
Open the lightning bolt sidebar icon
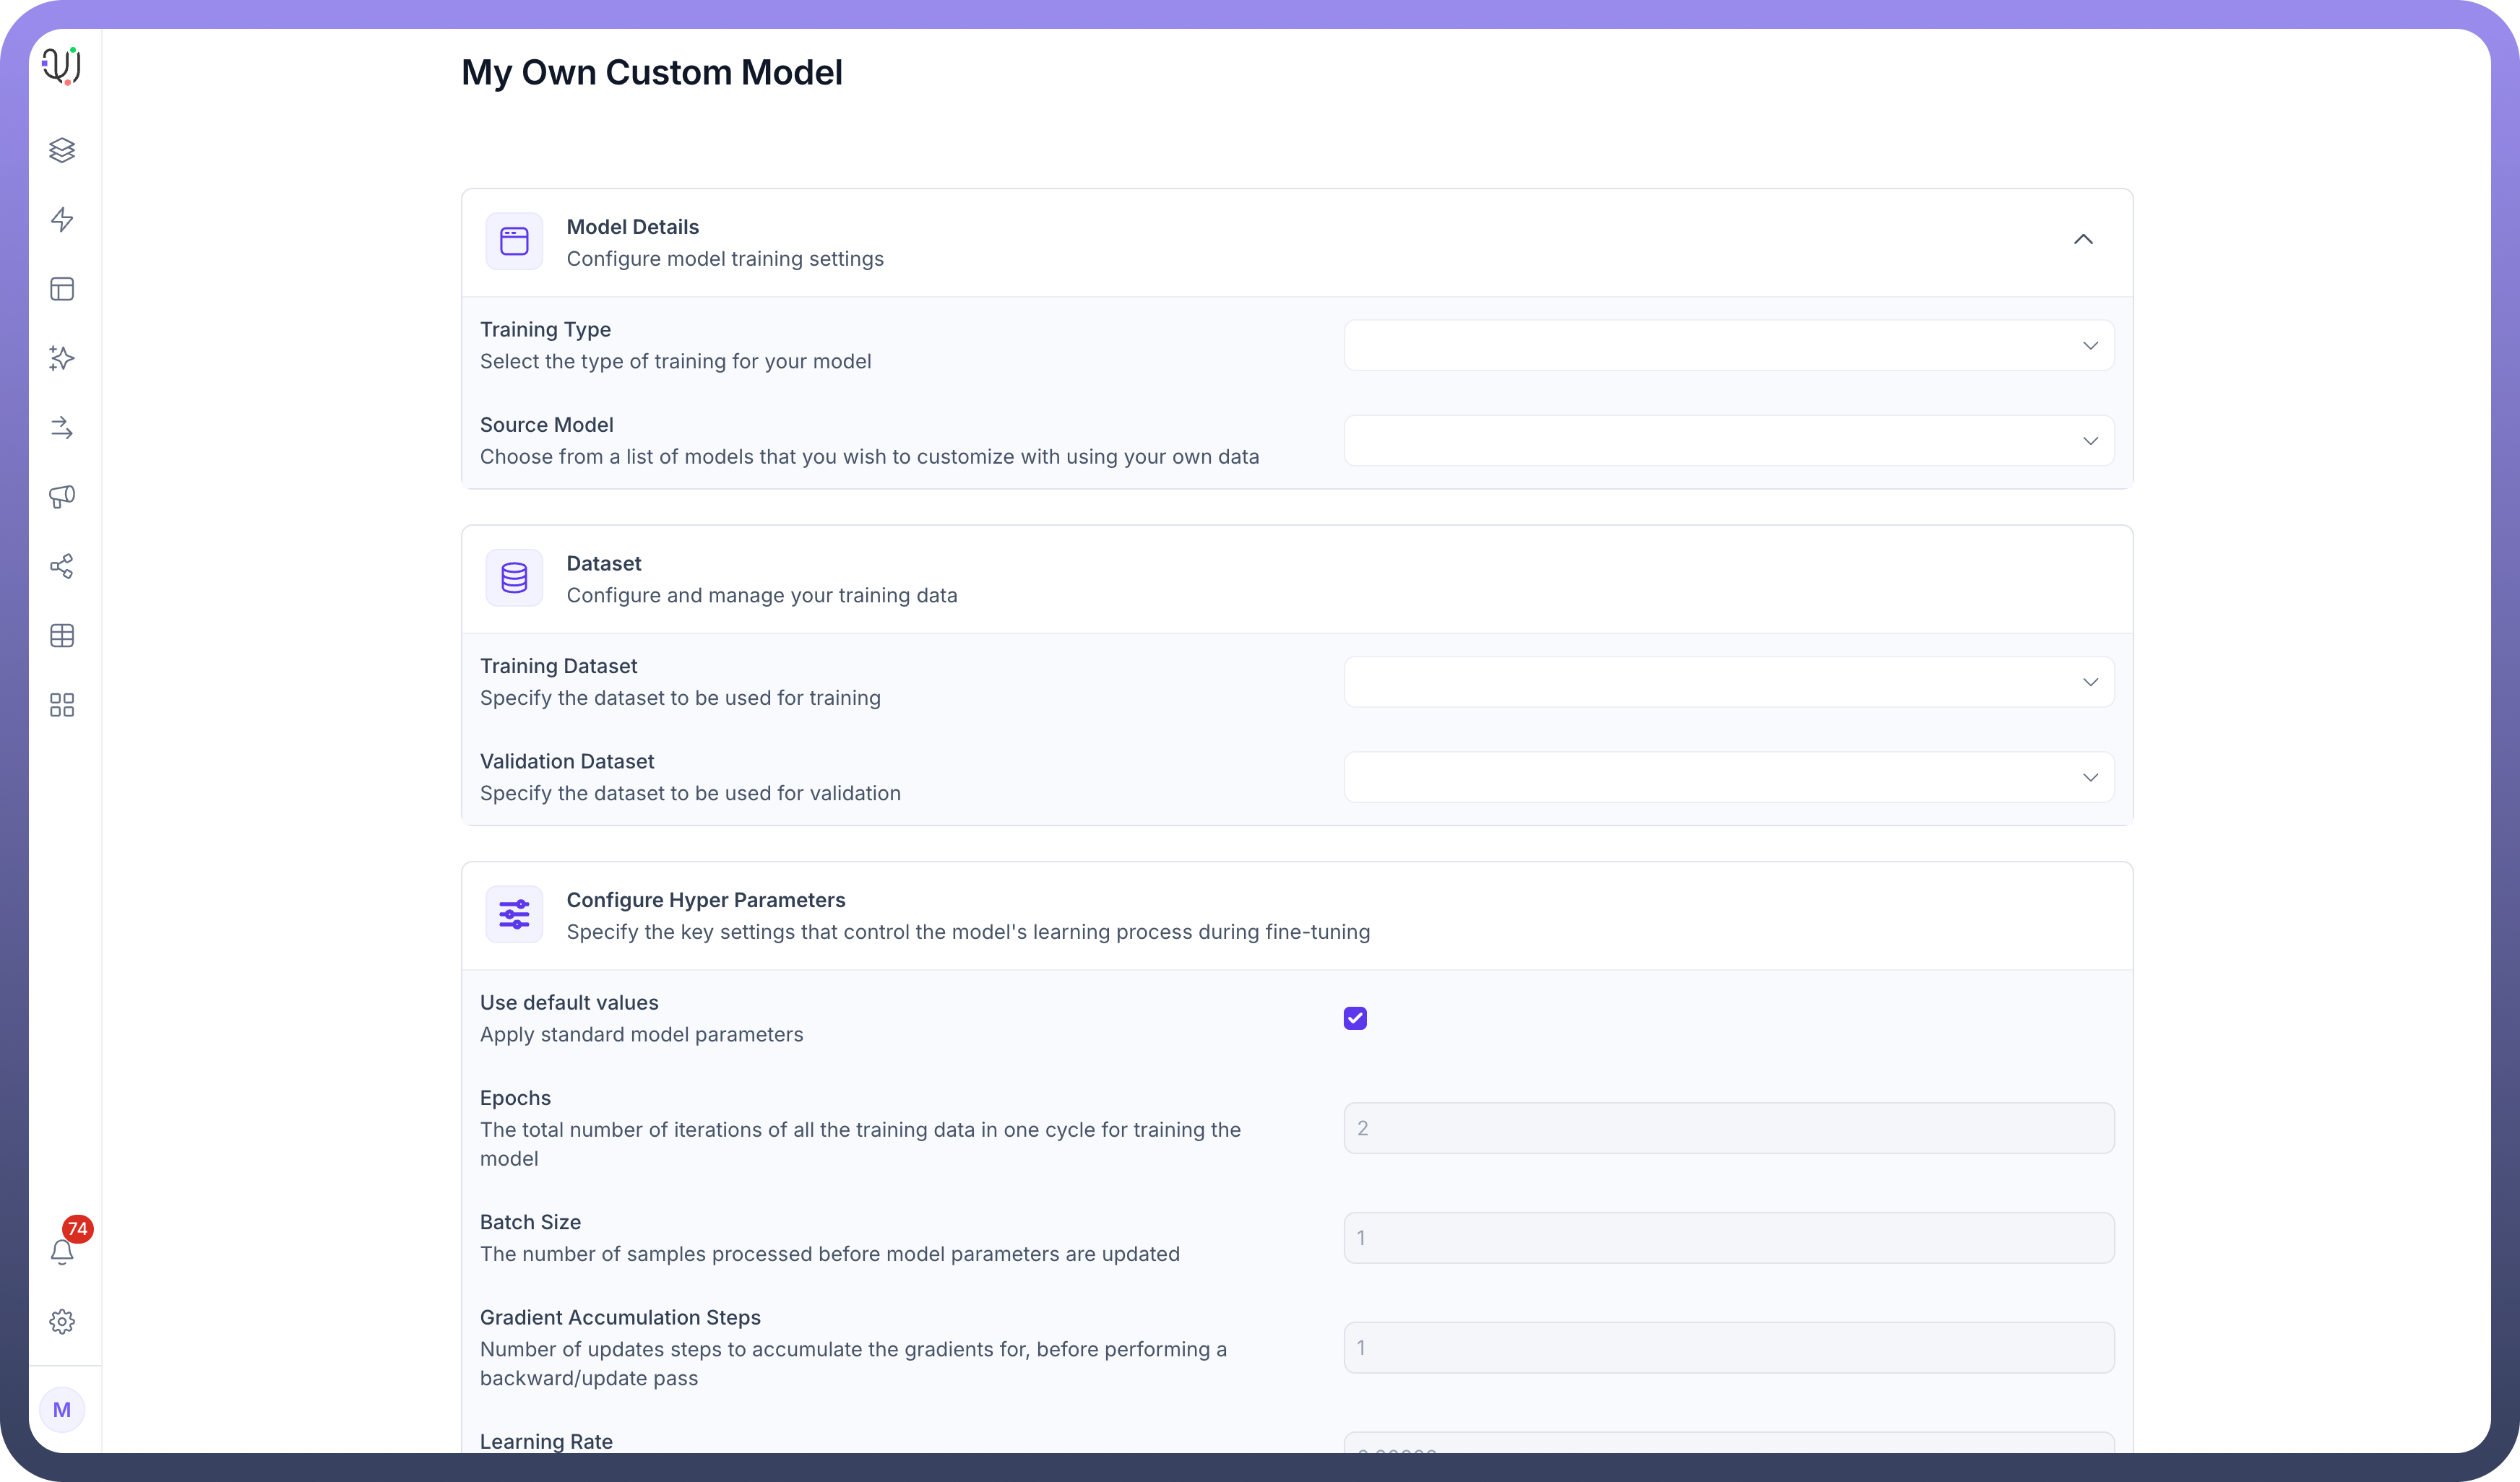pyautogui.click(x=62, y=220)
